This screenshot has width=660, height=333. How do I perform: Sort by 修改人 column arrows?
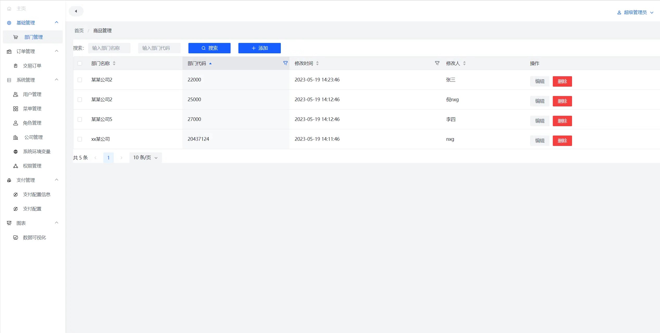[464, 63]
